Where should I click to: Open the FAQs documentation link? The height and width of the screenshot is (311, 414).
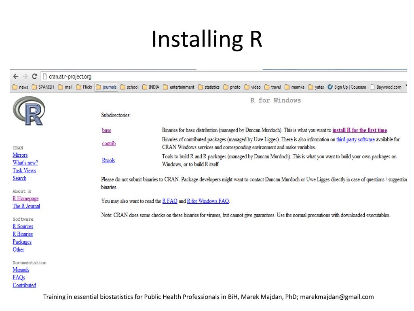click(x=19, y=277)
